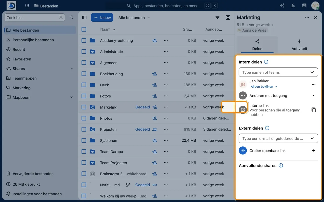Click the Nieuw button

[102, 17]
